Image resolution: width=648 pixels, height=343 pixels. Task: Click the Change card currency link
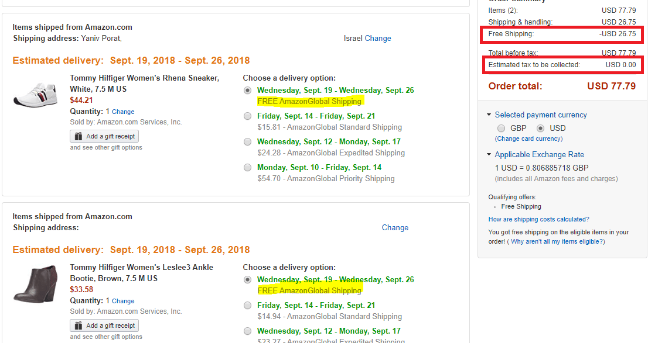point(528,138)
